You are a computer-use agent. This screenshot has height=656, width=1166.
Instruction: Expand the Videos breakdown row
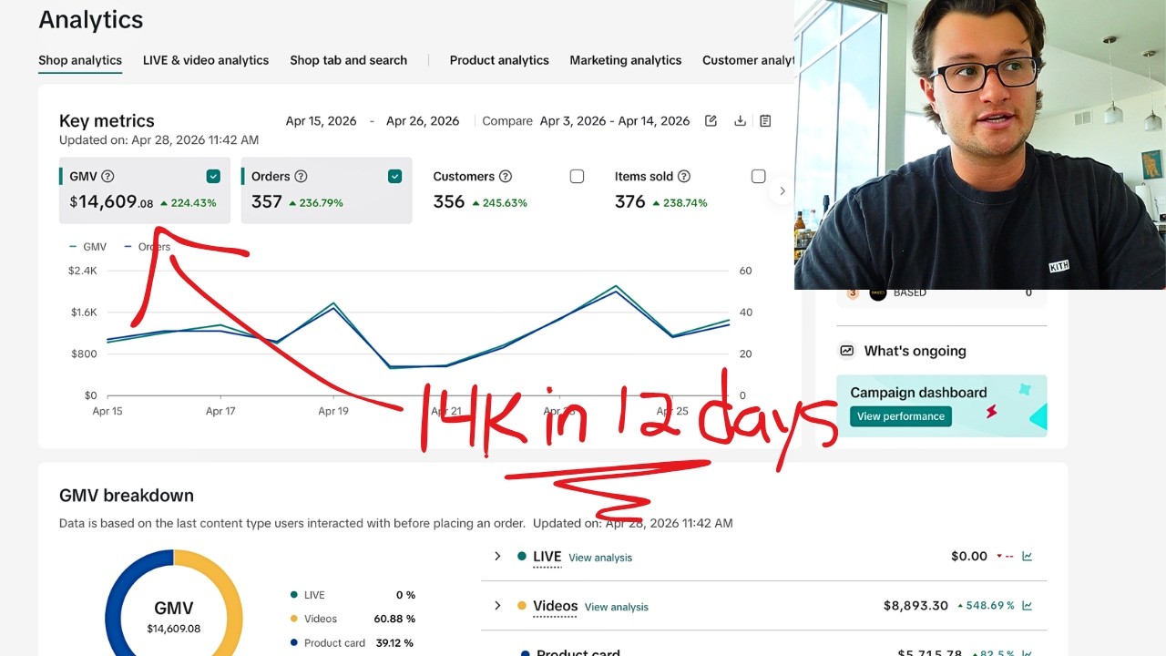[x=497, y=606]
